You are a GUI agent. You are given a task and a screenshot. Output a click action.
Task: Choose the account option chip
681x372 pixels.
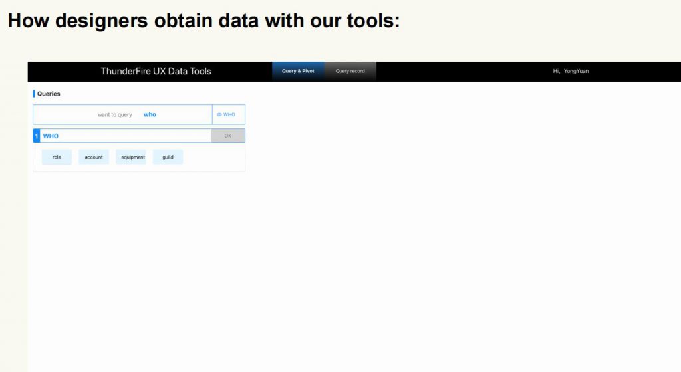[x=94, y=157]
